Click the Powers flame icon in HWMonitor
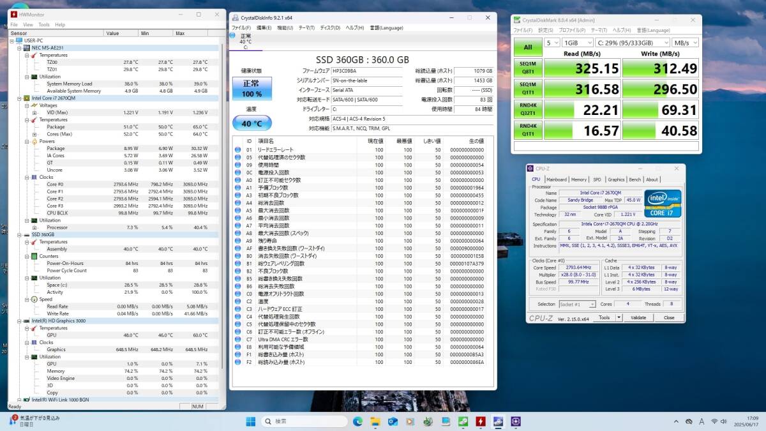Image resolution: width=766 pixels, height=431 pixels. [34, 141]
